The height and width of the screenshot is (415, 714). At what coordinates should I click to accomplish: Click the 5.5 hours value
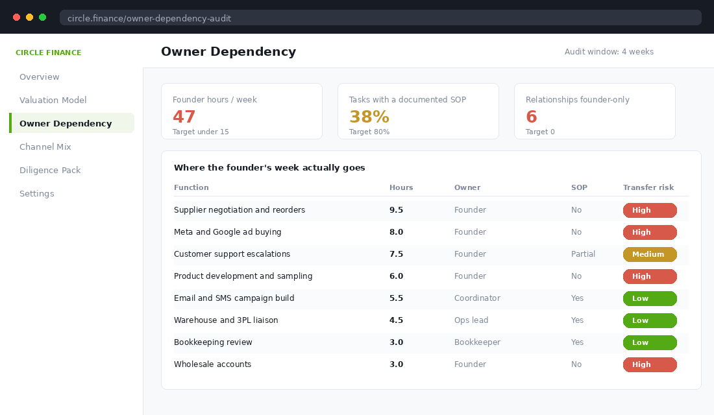click(396, 298)
